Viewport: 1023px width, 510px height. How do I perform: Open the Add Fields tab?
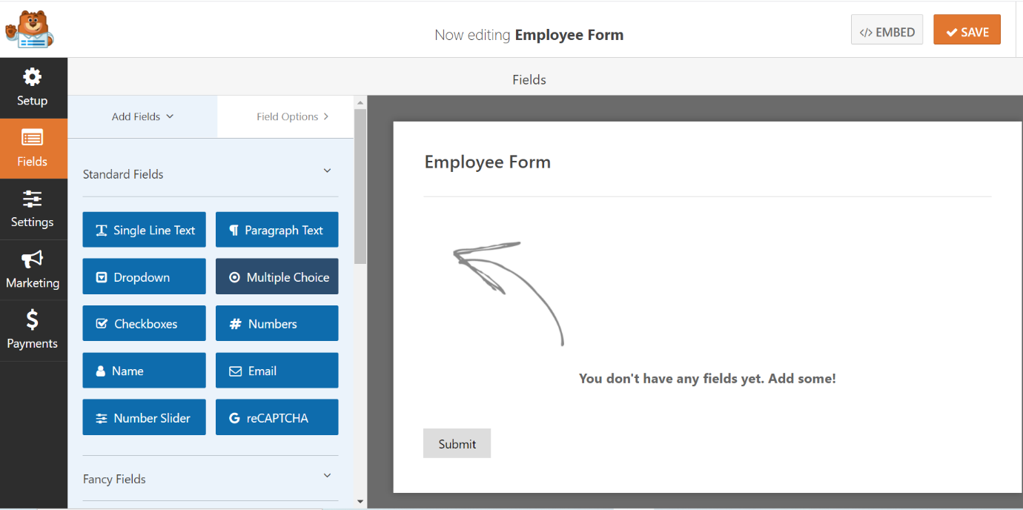[142, 116]
